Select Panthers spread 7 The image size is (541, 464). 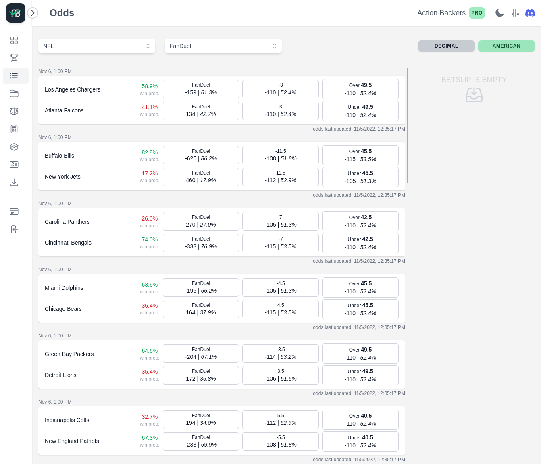[x=281, y=221]
